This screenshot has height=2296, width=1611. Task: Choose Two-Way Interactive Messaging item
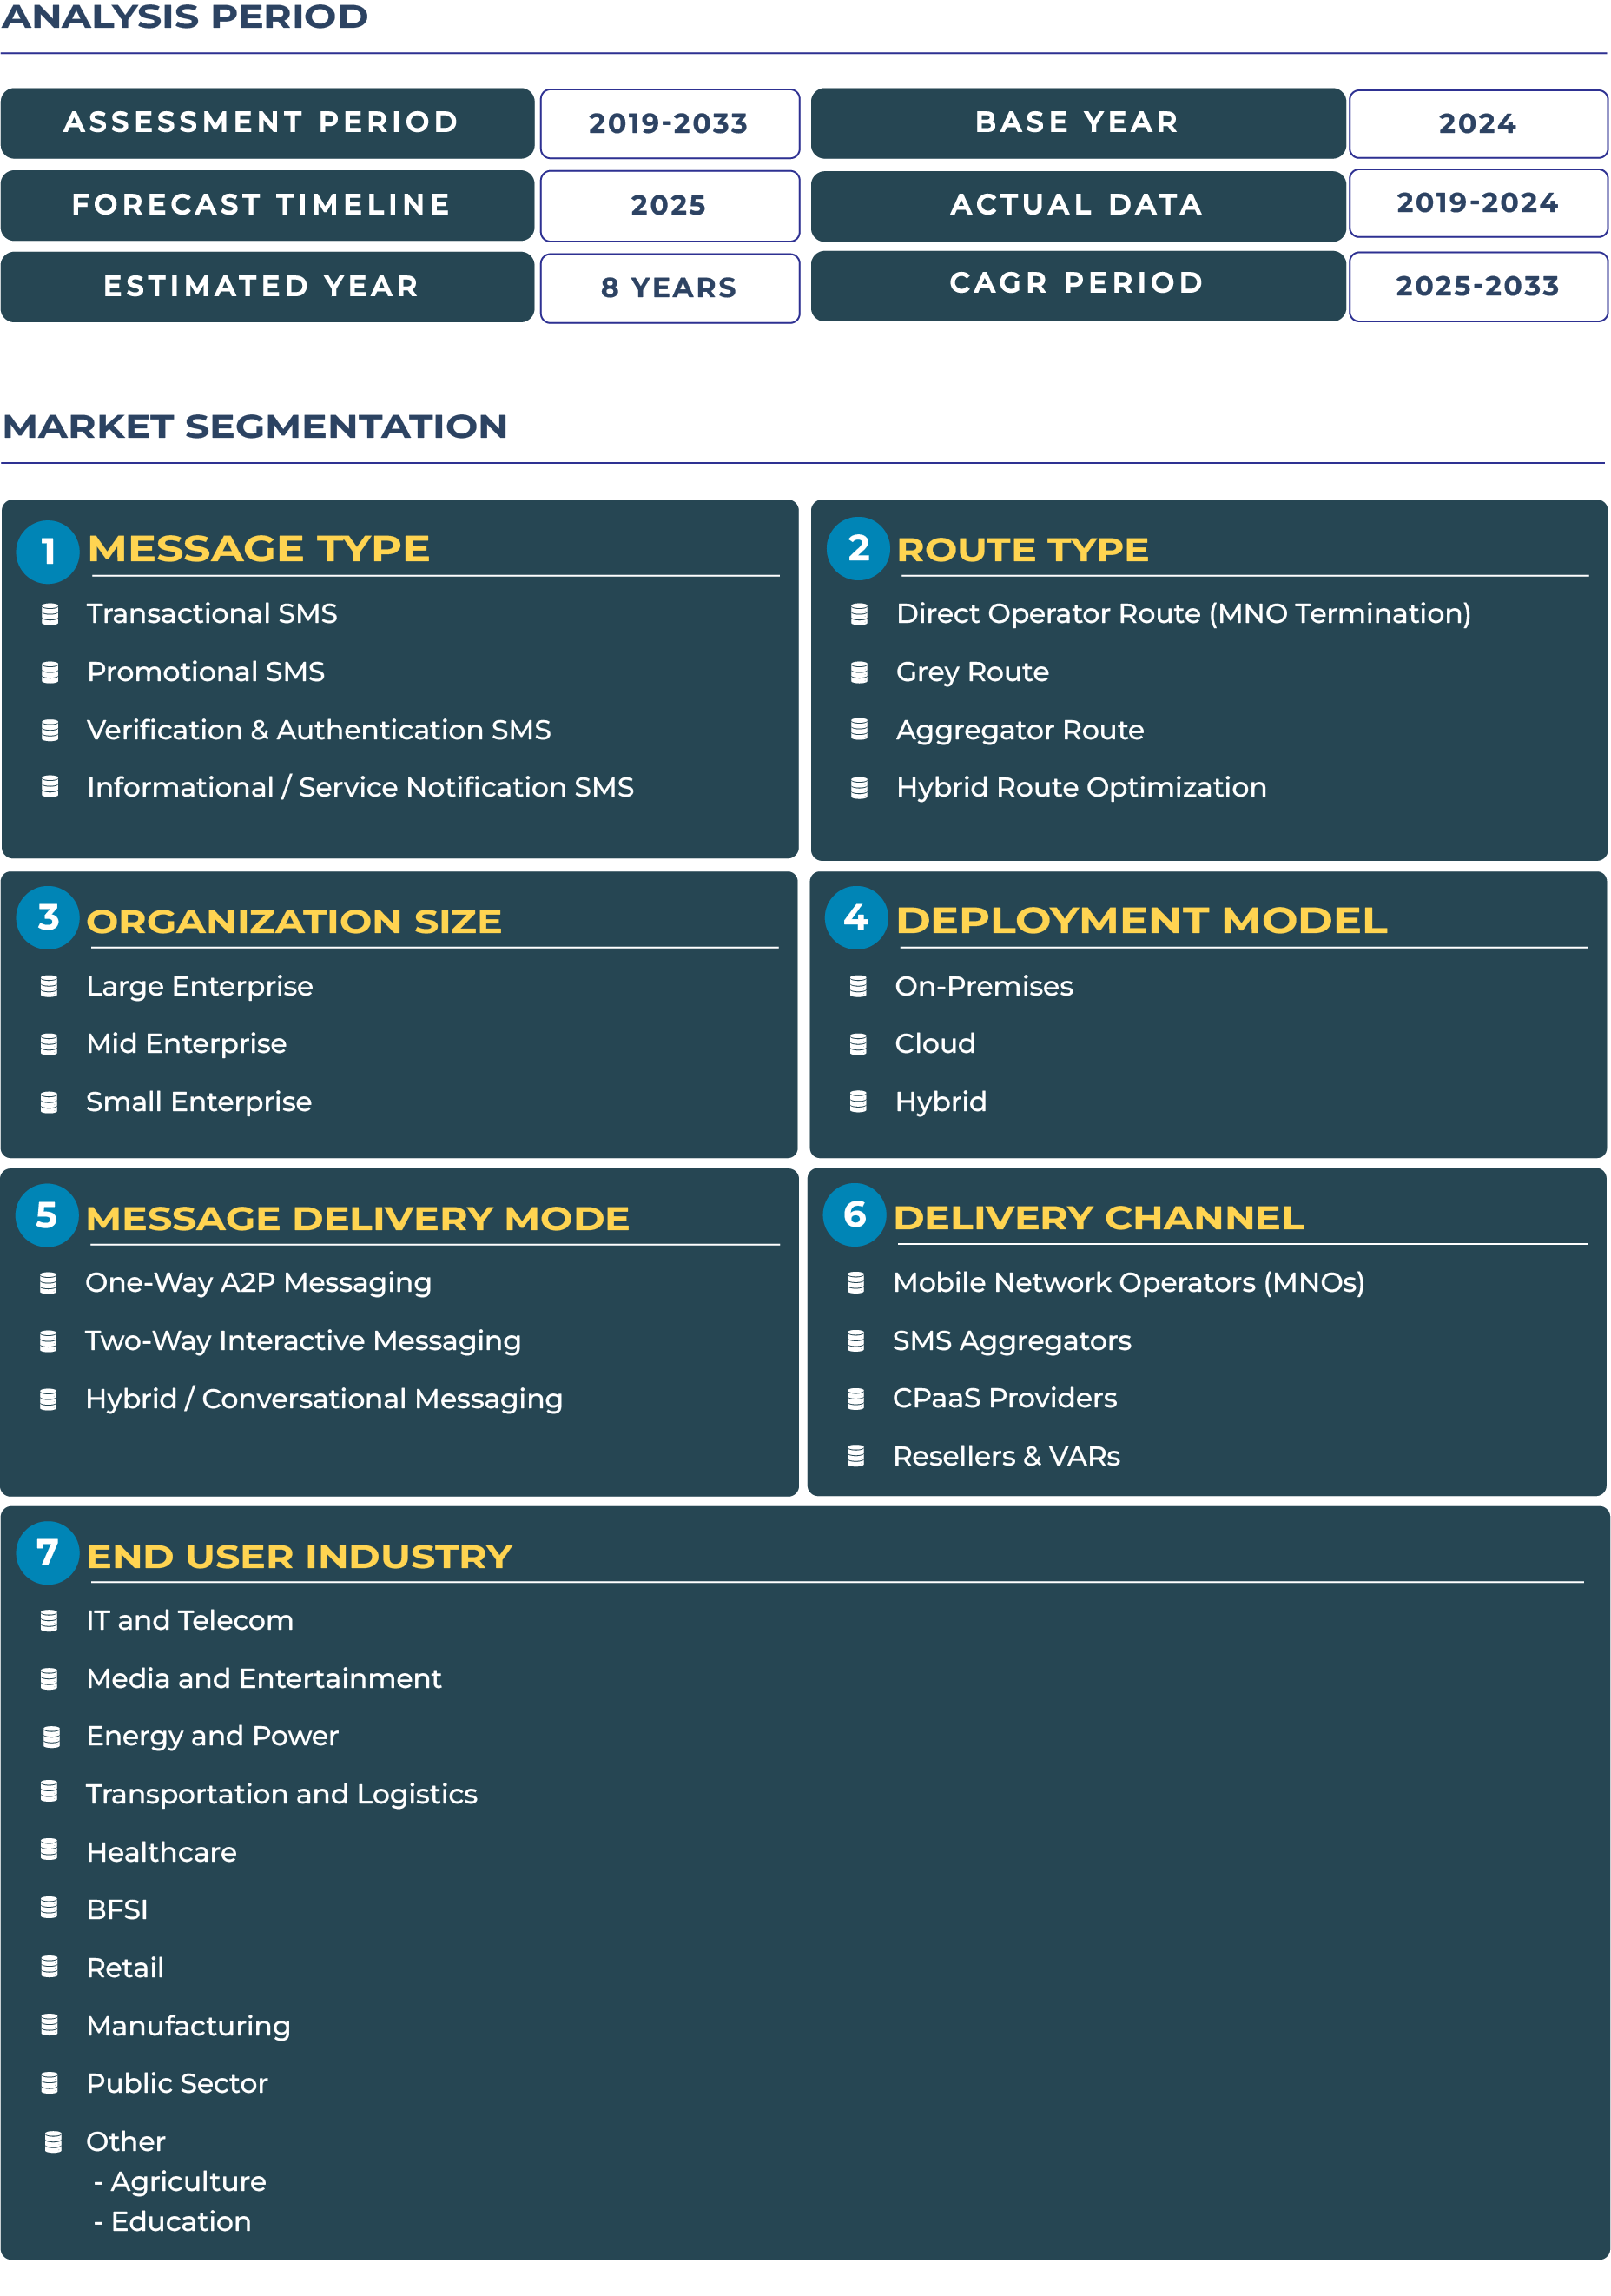[302, 1341]
